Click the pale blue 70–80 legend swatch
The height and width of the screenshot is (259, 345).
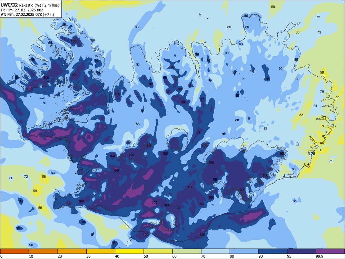click(x=215, y=251)
